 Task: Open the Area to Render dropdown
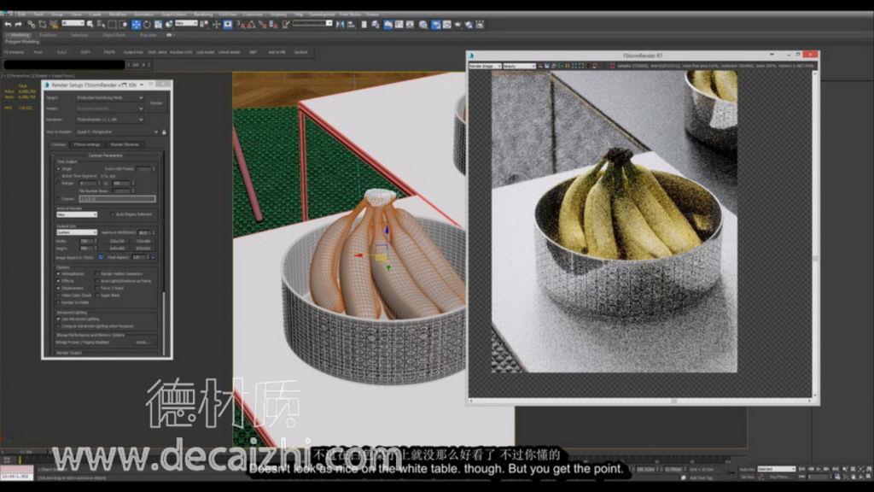point(77,214)
